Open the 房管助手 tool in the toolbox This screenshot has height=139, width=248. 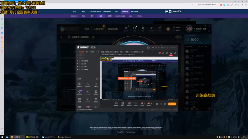coord(87,85)
